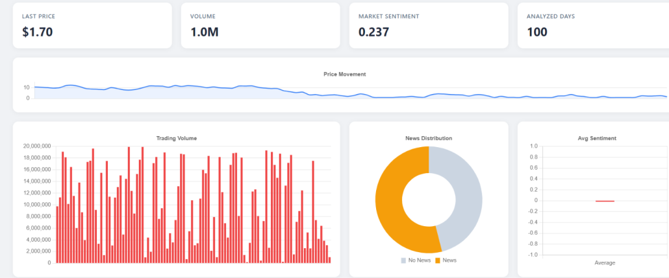Click the News Distribution chart title
669x278 pixels.
428,138
